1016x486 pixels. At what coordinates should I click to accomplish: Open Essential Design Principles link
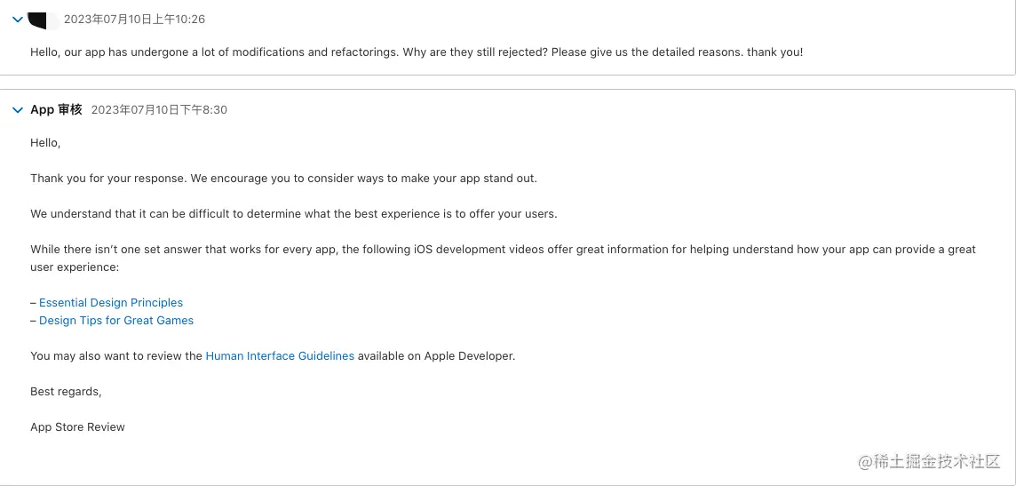(x=111, y=303)
